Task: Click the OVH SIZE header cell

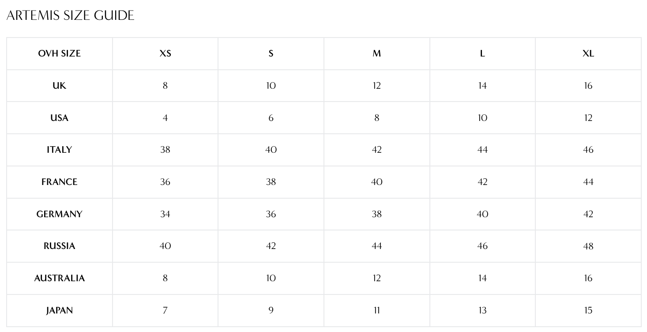Action: pyautogui.click(x=59, y=53)
